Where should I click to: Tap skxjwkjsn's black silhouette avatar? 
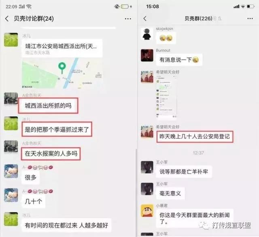[x=147, y=34]
